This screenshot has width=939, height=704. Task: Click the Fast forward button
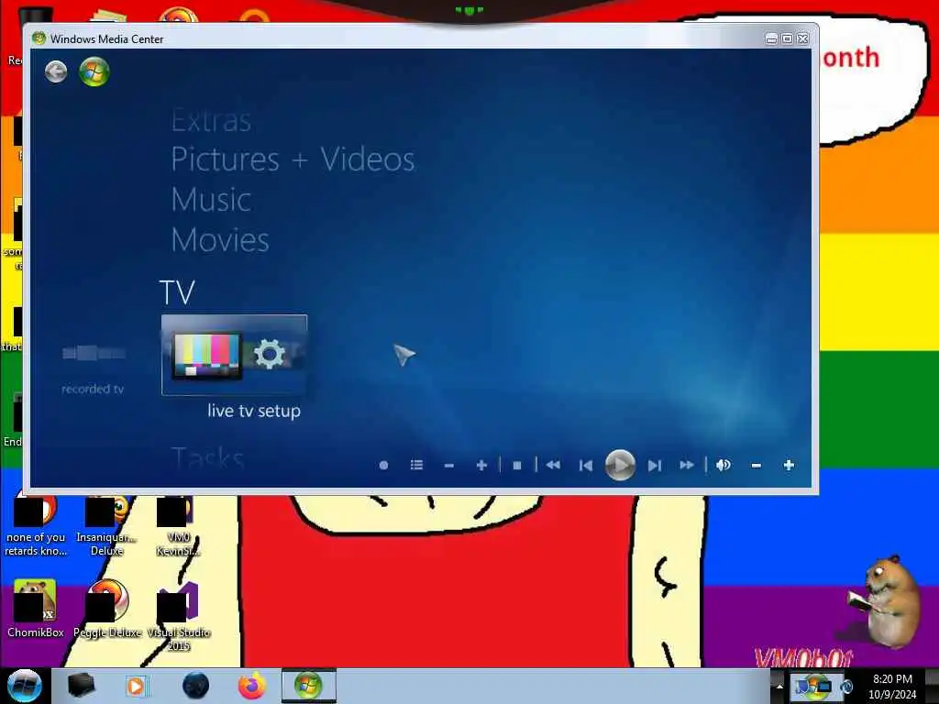pos(687,465)
